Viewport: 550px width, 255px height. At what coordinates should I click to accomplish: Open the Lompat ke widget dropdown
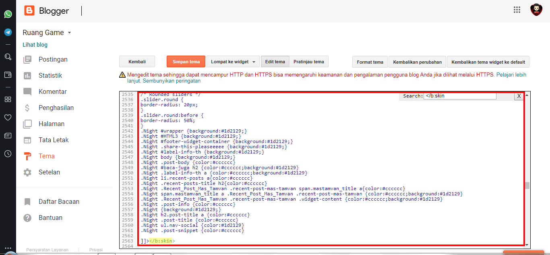[233, 62]
